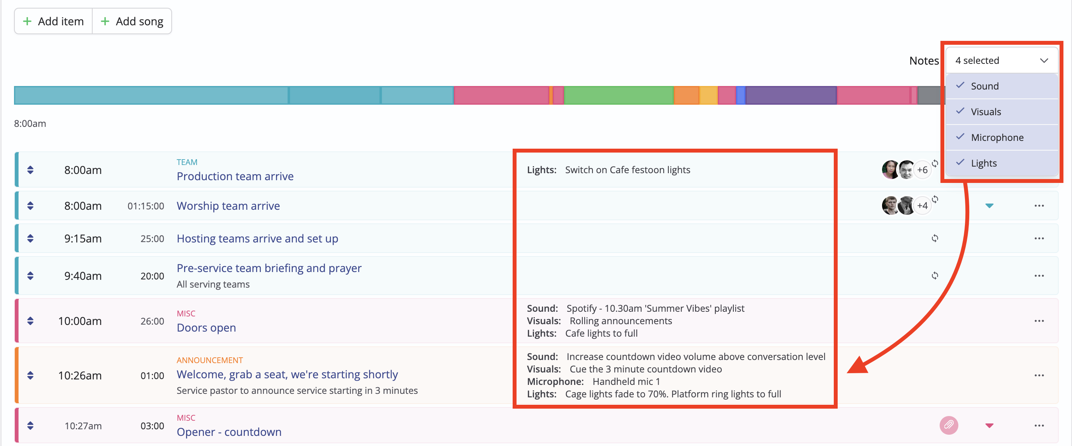Image resolution: width=1072 pixels, height=446 pixels.
Task: Click the reorder handle for Production team arrive
Action: click(30, 170)
